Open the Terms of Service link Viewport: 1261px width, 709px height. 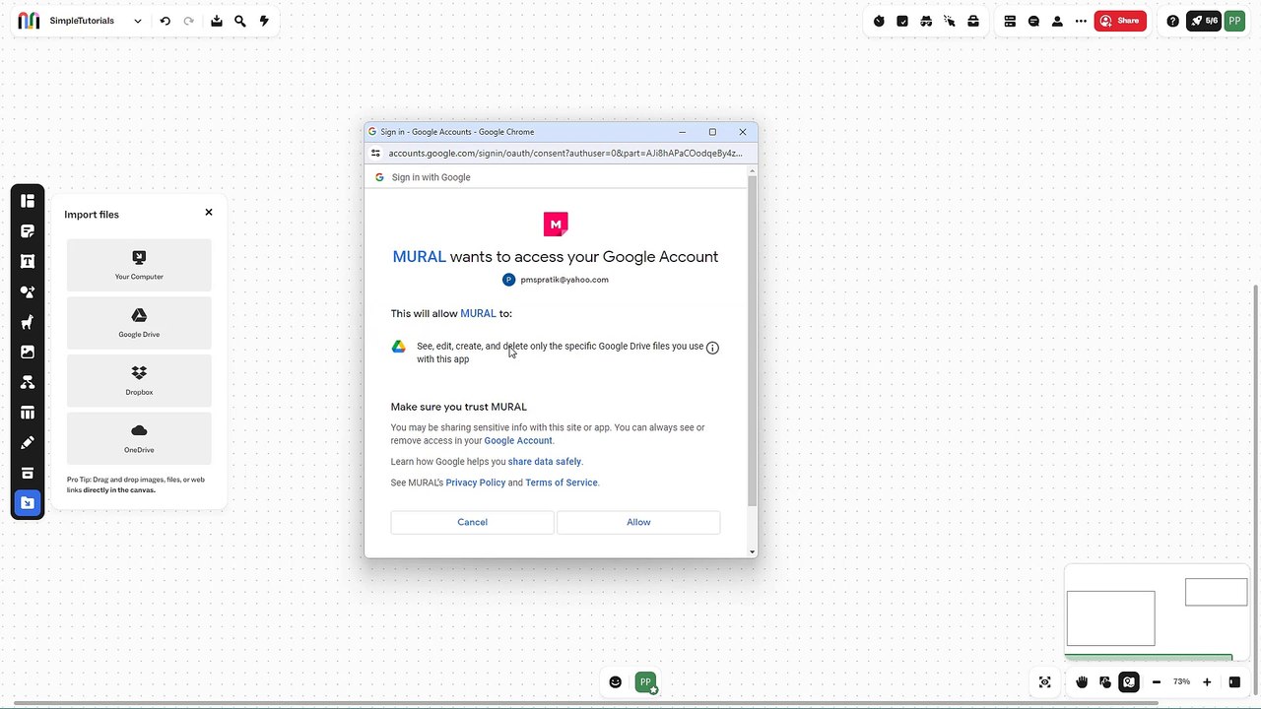point(562,483)
